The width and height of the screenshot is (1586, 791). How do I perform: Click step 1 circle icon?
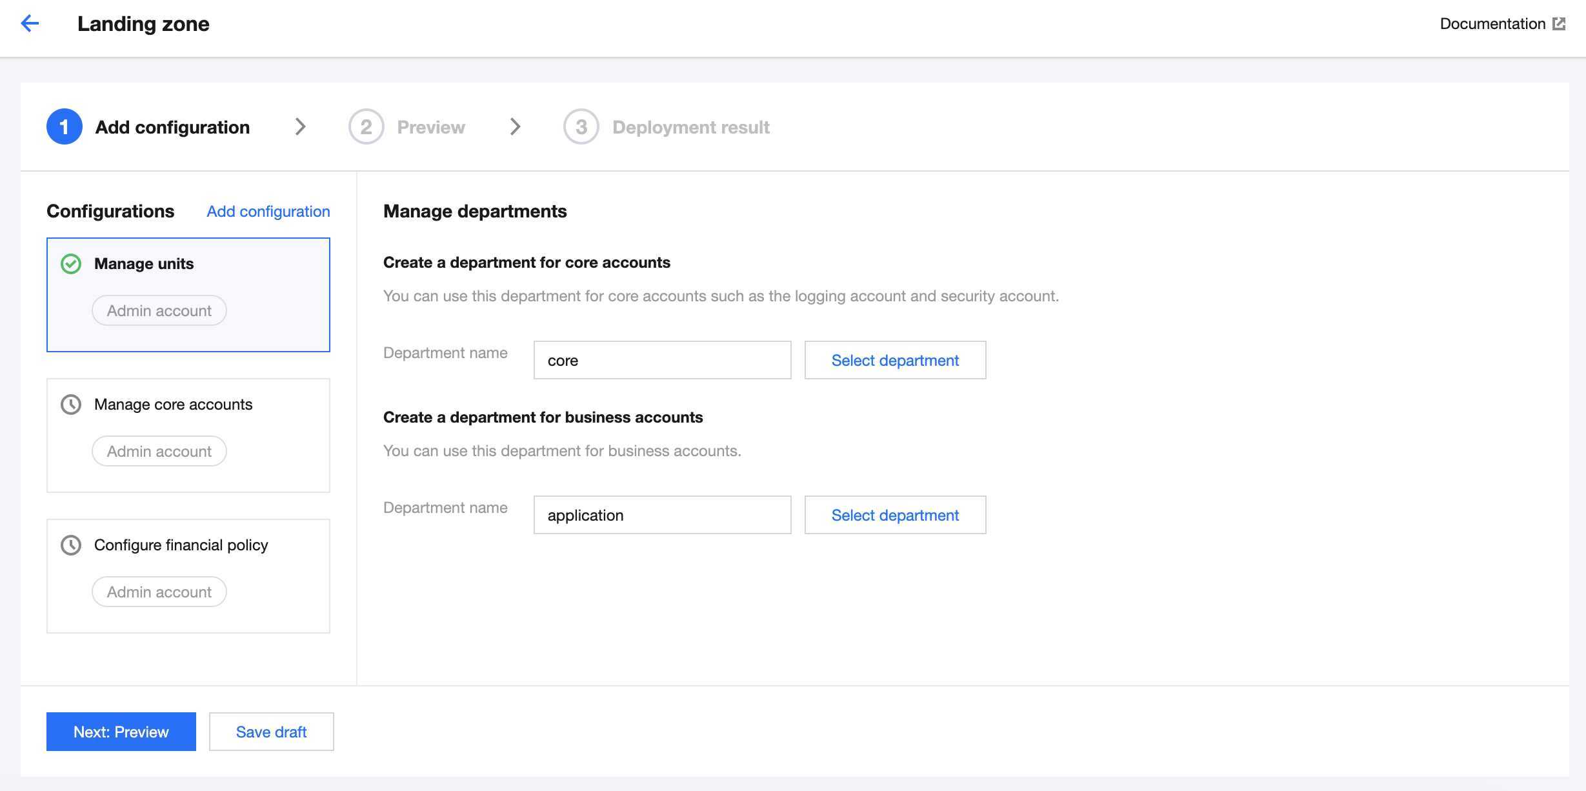[x=65, y=127]
